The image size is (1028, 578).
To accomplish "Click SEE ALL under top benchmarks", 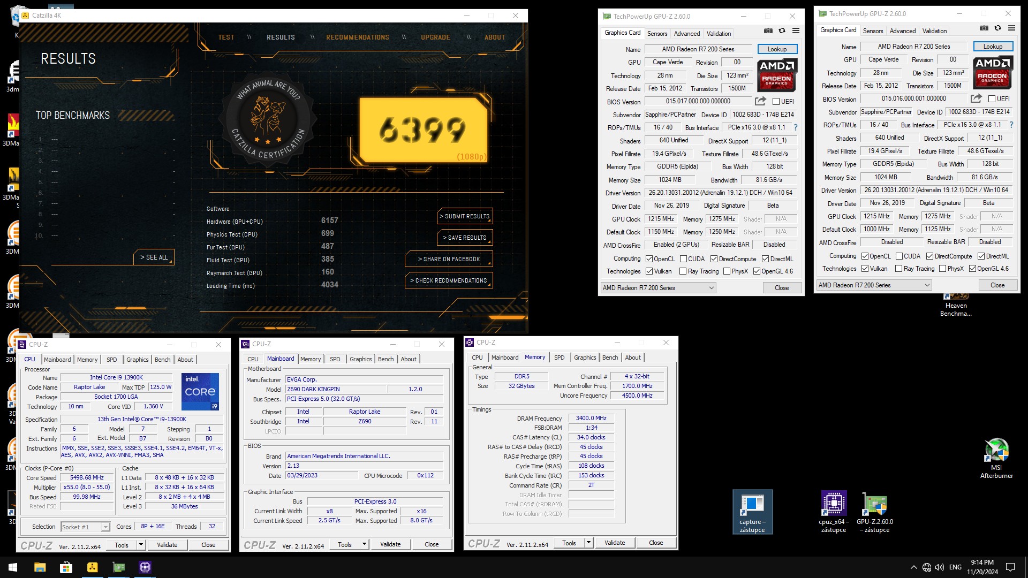I will pos(154,257).
